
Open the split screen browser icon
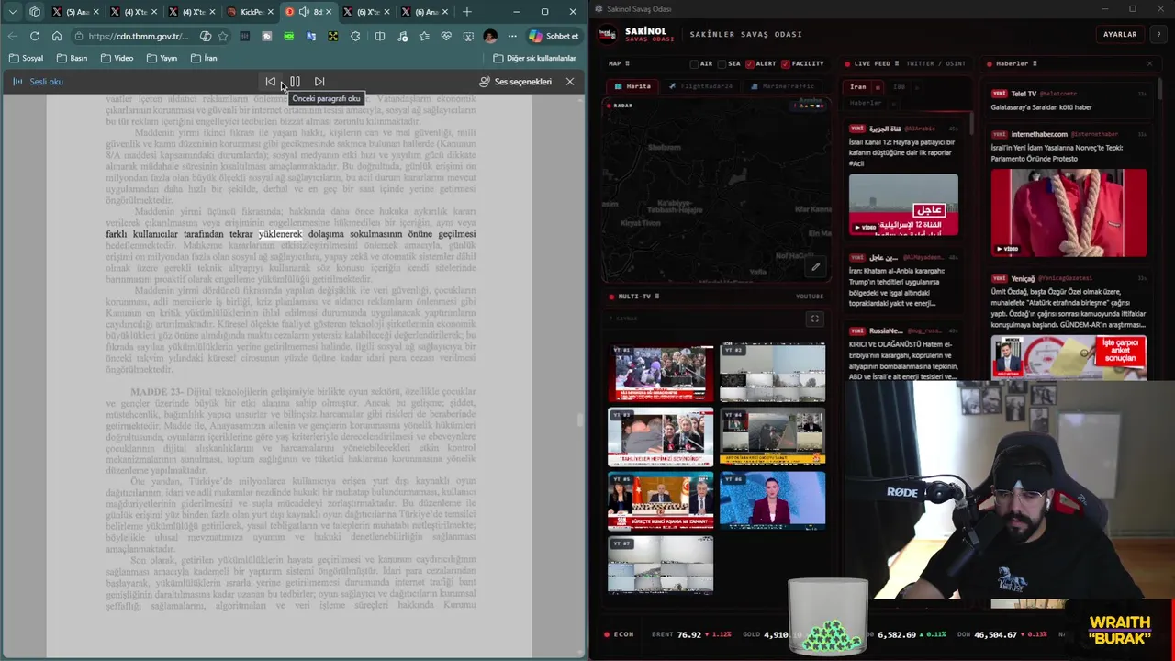(x=379, y=36)
